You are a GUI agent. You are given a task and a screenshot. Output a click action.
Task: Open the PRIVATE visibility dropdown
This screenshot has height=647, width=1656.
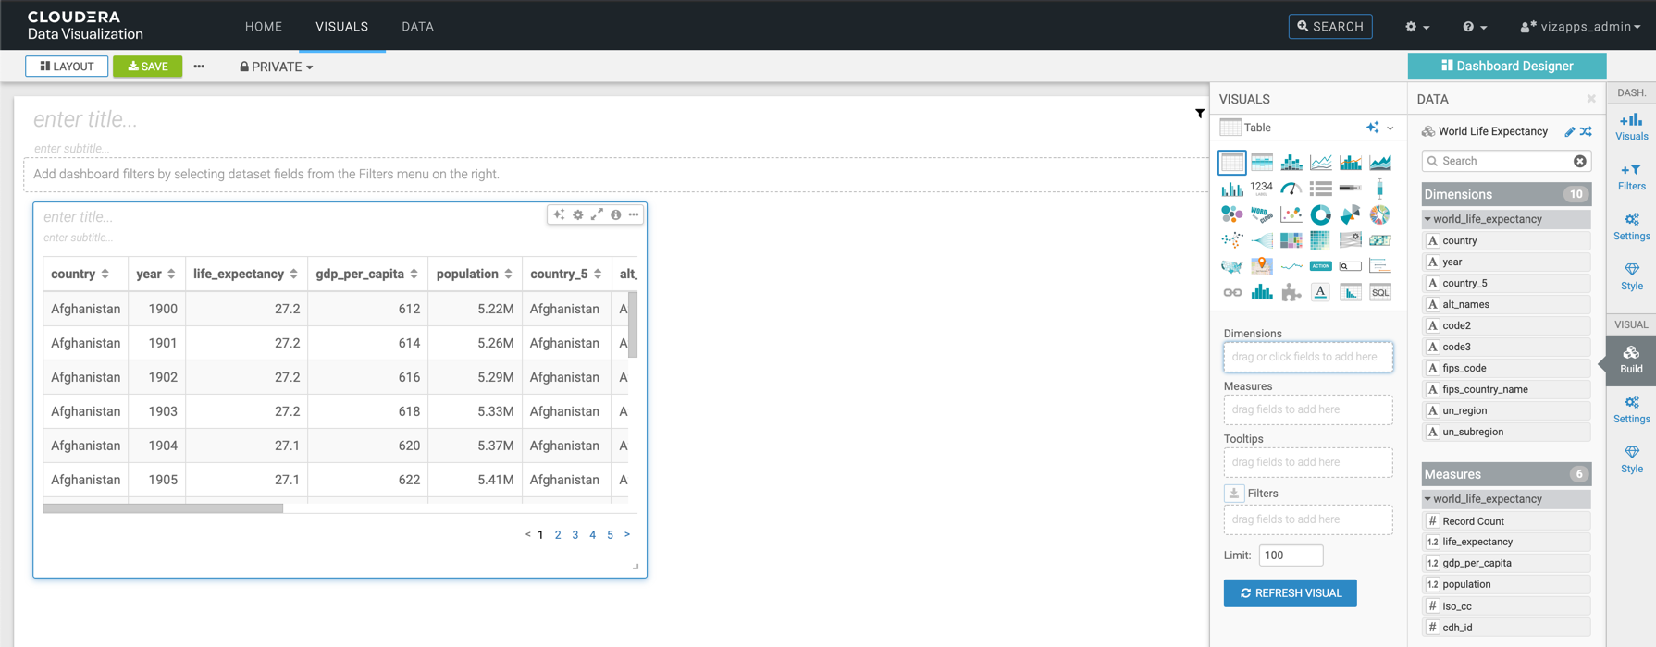[276, 67]
